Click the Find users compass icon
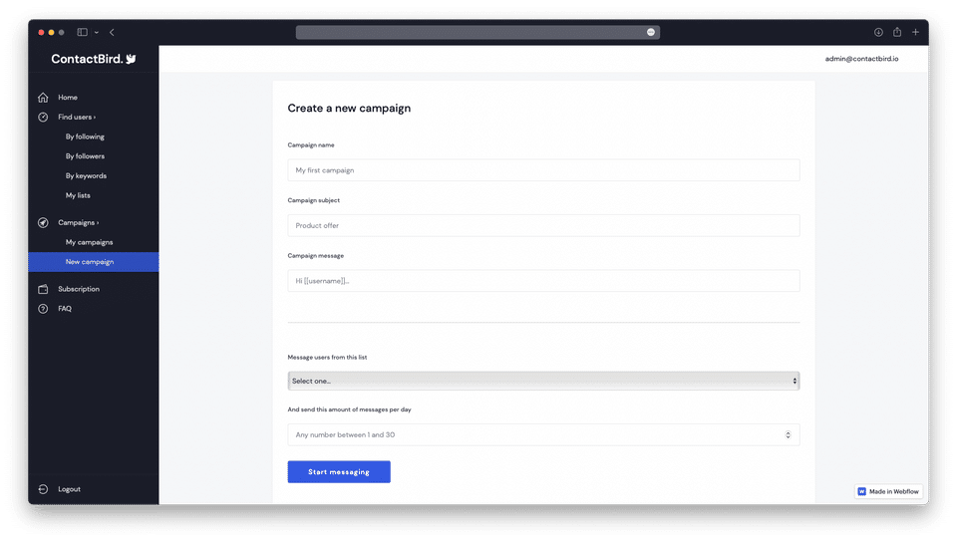This screenshot has width=957, height=542. [43, 117]
